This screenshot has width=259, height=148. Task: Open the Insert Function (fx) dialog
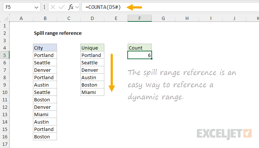click(x=71, y=7)
